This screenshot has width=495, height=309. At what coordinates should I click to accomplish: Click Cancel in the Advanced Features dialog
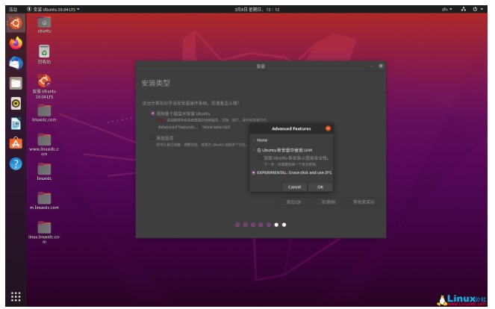point(295,187)
